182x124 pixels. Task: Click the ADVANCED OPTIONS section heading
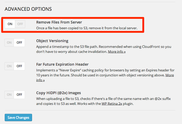[28, 9]
